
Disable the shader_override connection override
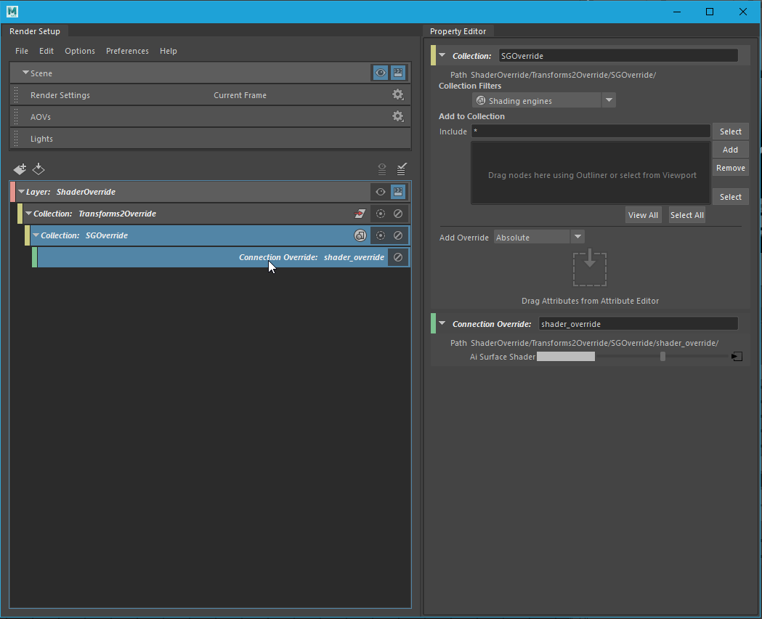(x=397, y=256)
